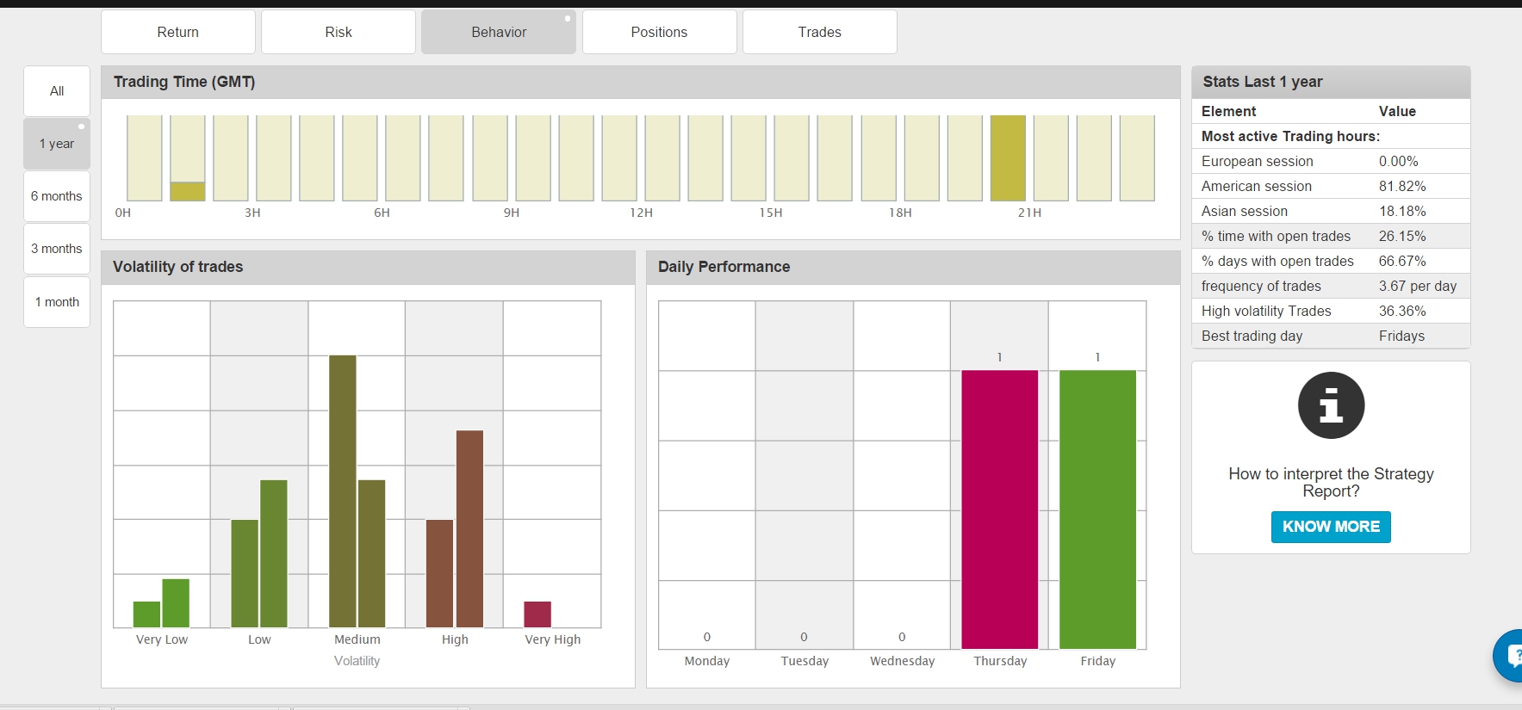1522x710 pixels.
Task: Click the 'Fridays' best trading day value
Action: [1401, 336]
